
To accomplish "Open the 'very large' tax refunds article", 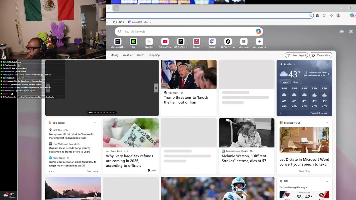I will [x=129, y=161].
